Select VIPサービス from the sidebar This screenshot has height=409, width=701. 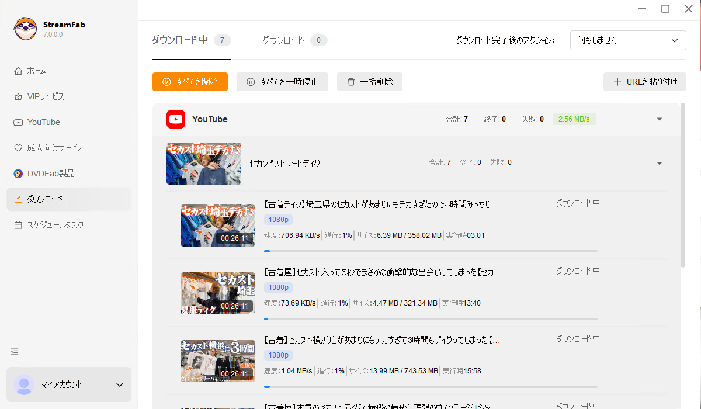[x=42, y=96]
